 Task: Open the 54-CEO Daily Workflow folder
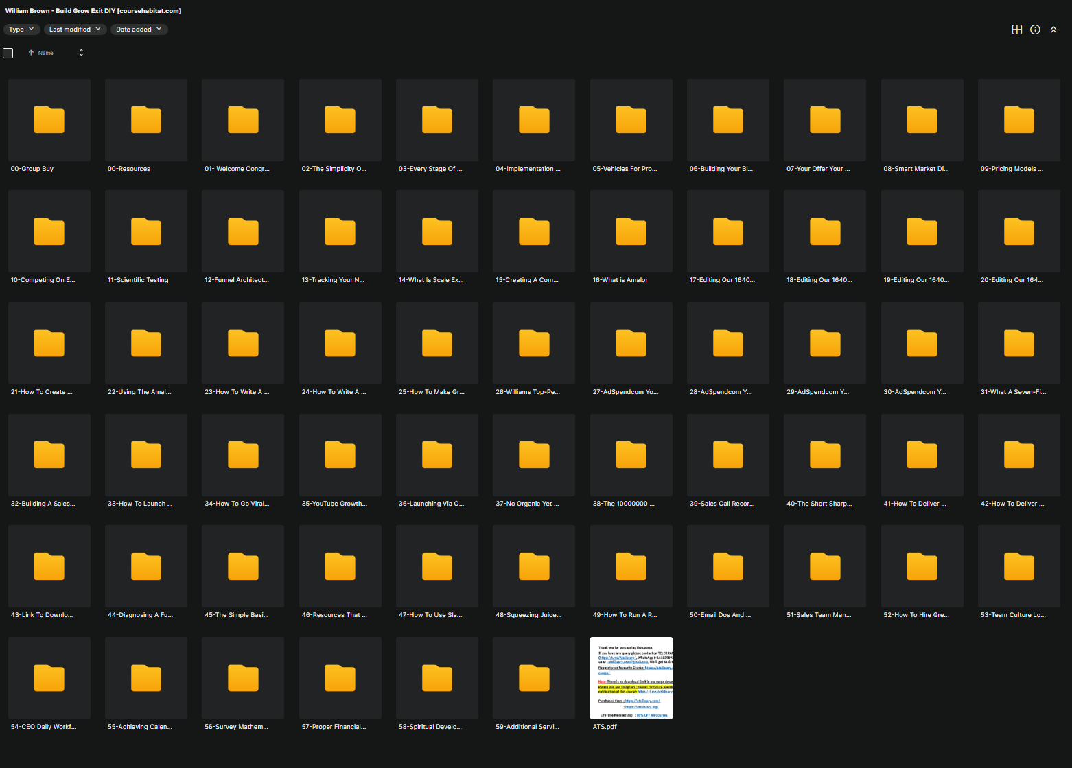[x=49, y=678]
